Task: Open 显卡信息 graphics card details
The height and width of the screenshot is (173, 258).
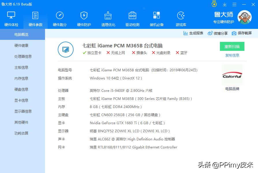Action: coord(22,100)
